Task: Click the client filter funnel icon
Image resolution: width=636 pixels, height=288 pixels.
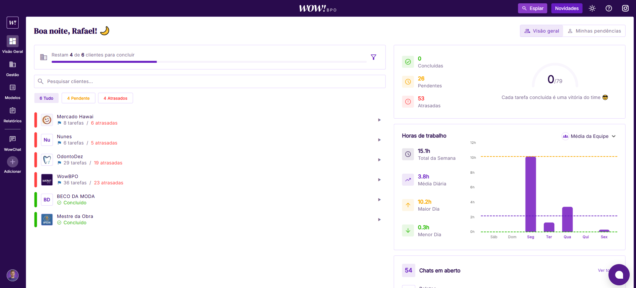Action: tap(373, 57)
